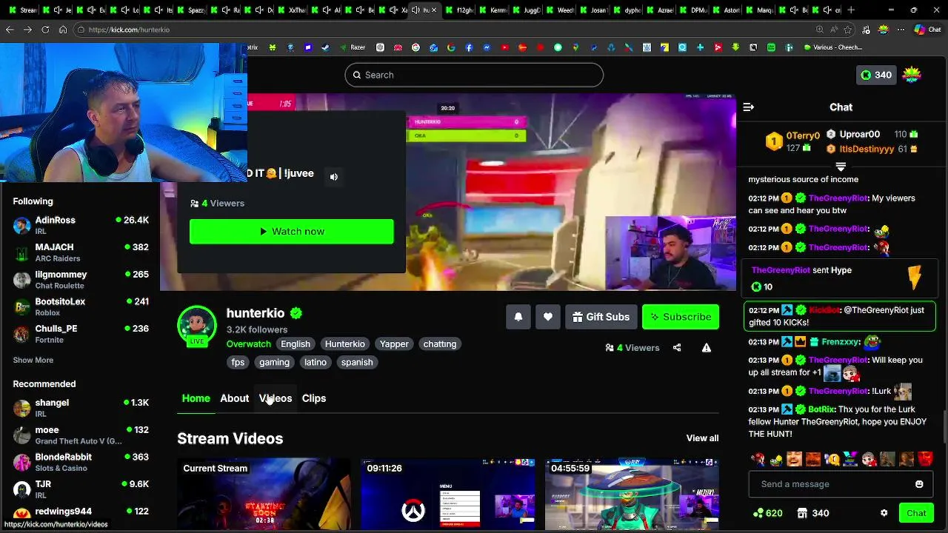Click hunterkio's live avatar
Screen dimensions: 948x533
pyautogui.click(x=196, y=325)
